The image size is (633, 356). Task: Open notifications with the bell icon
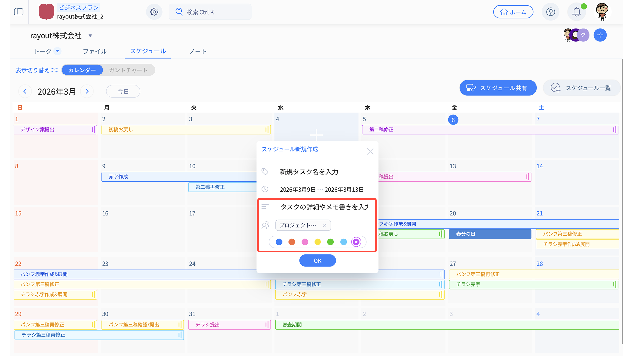[576, 12]
